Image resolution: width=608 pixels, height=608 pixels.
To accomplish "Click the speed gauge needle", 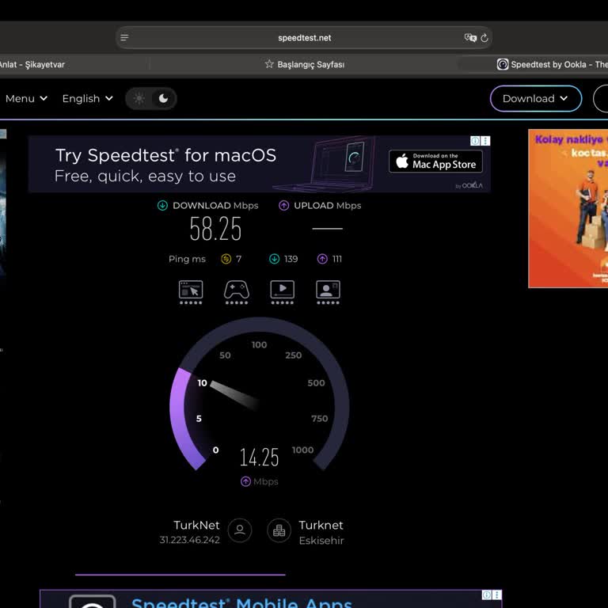I will click(x=235, y=395).
